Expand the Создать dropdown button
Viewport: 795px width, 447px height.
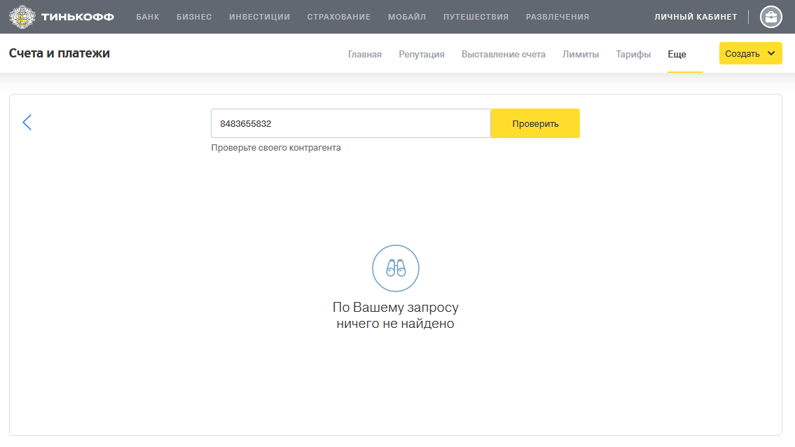tap(750, 53)
